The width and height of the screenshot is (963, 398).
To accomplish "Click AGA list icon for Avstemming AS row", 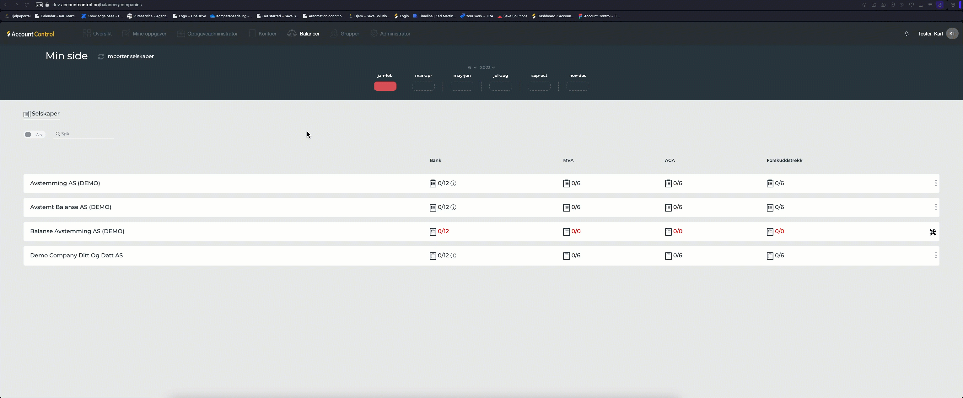I will coord(668,184).
